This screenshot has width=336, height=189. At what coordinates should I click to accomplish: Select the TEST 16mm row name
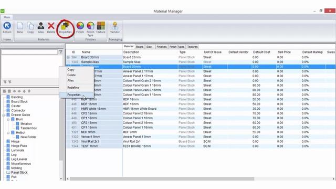(x=90, y=146)
